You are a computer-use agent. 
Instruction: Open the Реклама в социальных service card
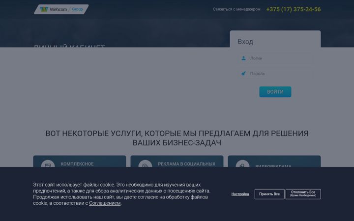tap(177, 161)
